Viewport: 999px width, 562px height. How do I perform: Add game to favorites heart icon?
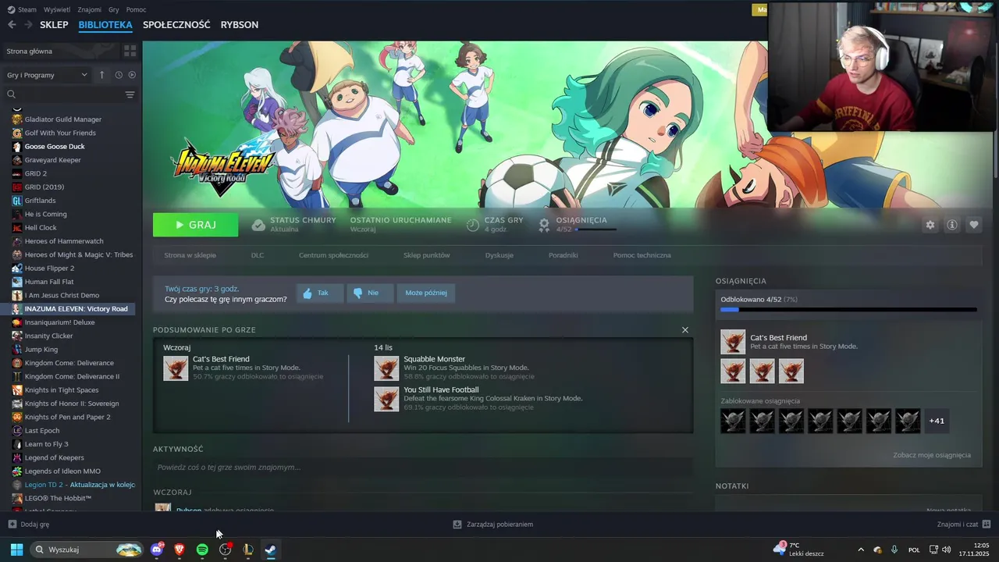click(x=974, y=225)
